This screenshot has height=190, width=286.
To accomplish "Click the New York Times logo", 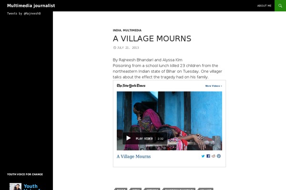I will tap(131, 85).
